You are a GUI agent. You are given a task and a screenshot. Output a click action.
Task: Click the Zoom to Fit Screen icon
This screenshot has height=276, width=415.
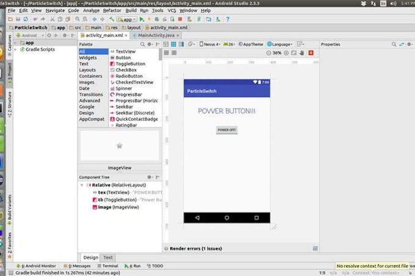294,53
